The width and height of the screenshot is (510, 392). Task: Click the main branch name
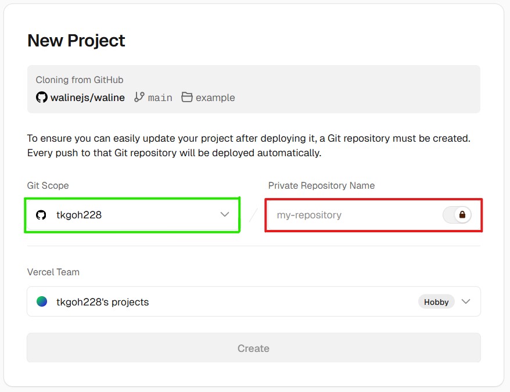click(160, 98)
